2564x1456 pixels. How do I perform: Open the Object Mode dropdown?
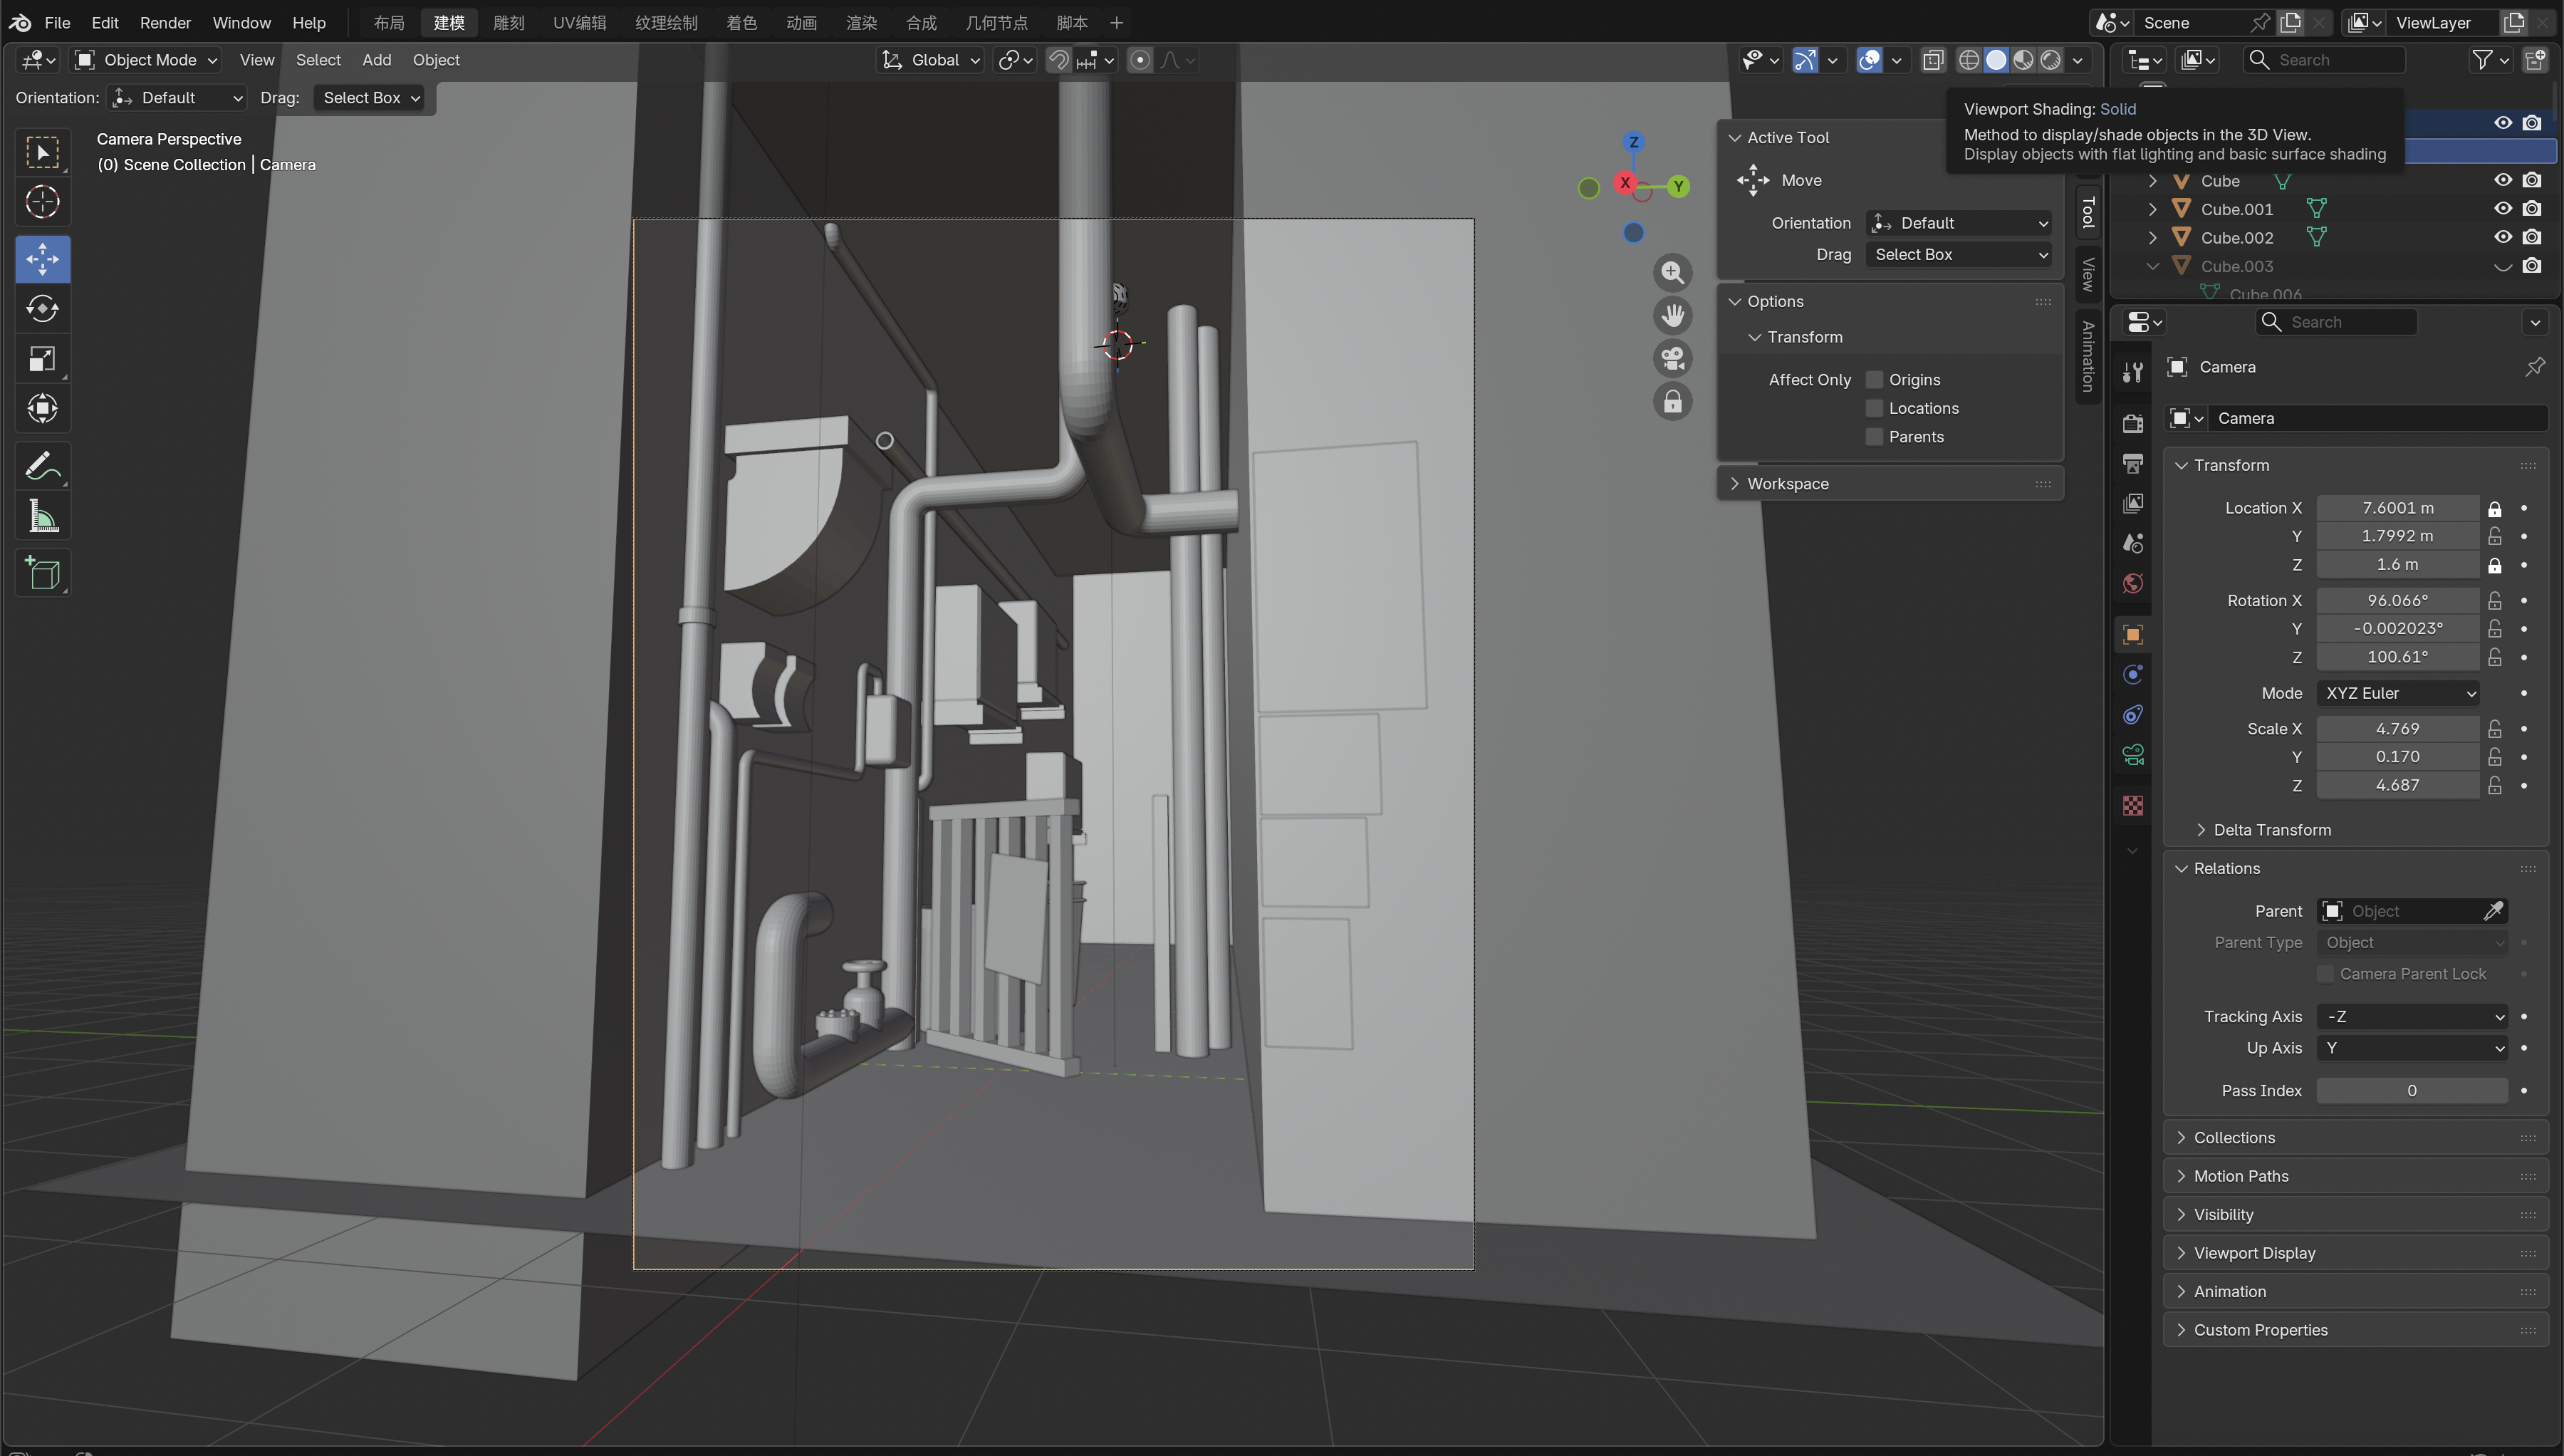[147, 60]
